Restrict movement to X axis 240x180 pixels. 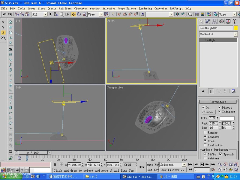click(x=3, y=22)
